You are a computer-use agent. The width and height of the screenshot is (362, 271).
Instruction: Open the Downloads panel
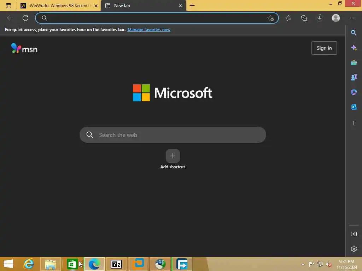click(x=320, y=18)
